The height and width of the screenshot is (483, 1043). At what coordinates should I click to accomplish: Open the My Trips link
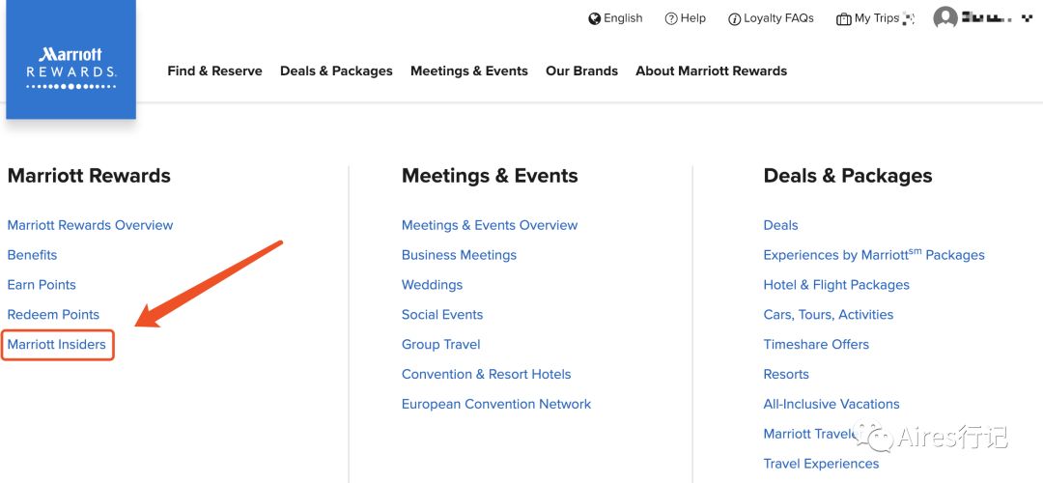877,18
